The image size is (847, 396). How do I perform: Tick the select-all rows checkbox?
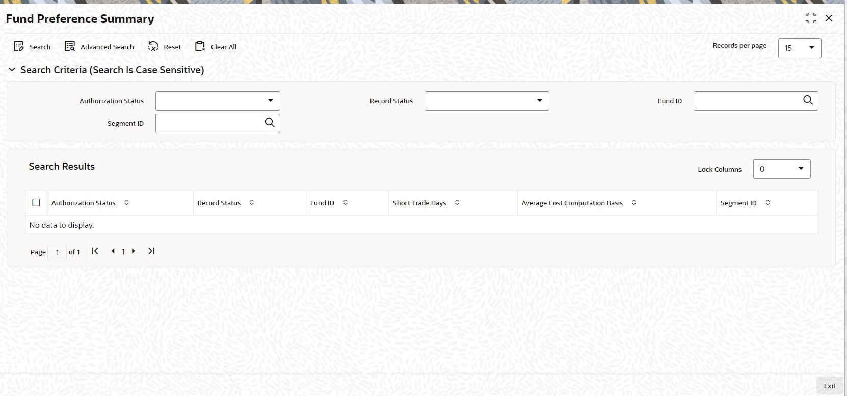coord(36,202)
